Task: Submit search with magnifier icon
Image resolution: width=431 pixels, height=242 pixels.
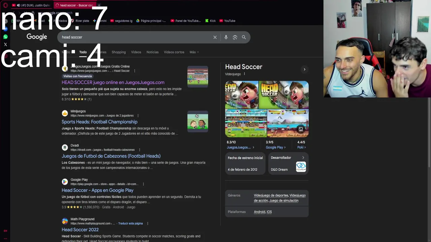Action: 244,37
